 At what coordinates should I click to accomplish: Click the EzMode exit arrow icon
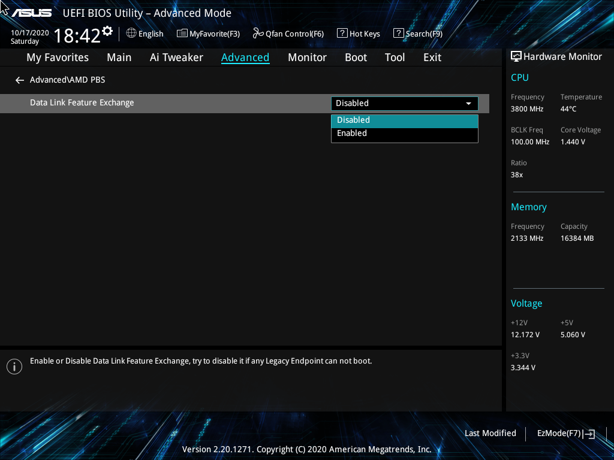589,434
